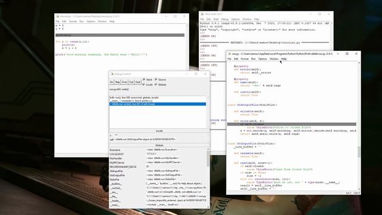The height and width of the screenshot is (215, 382).
Task: Click the __cached__ entry in Globals list
Action: (115, 188)
